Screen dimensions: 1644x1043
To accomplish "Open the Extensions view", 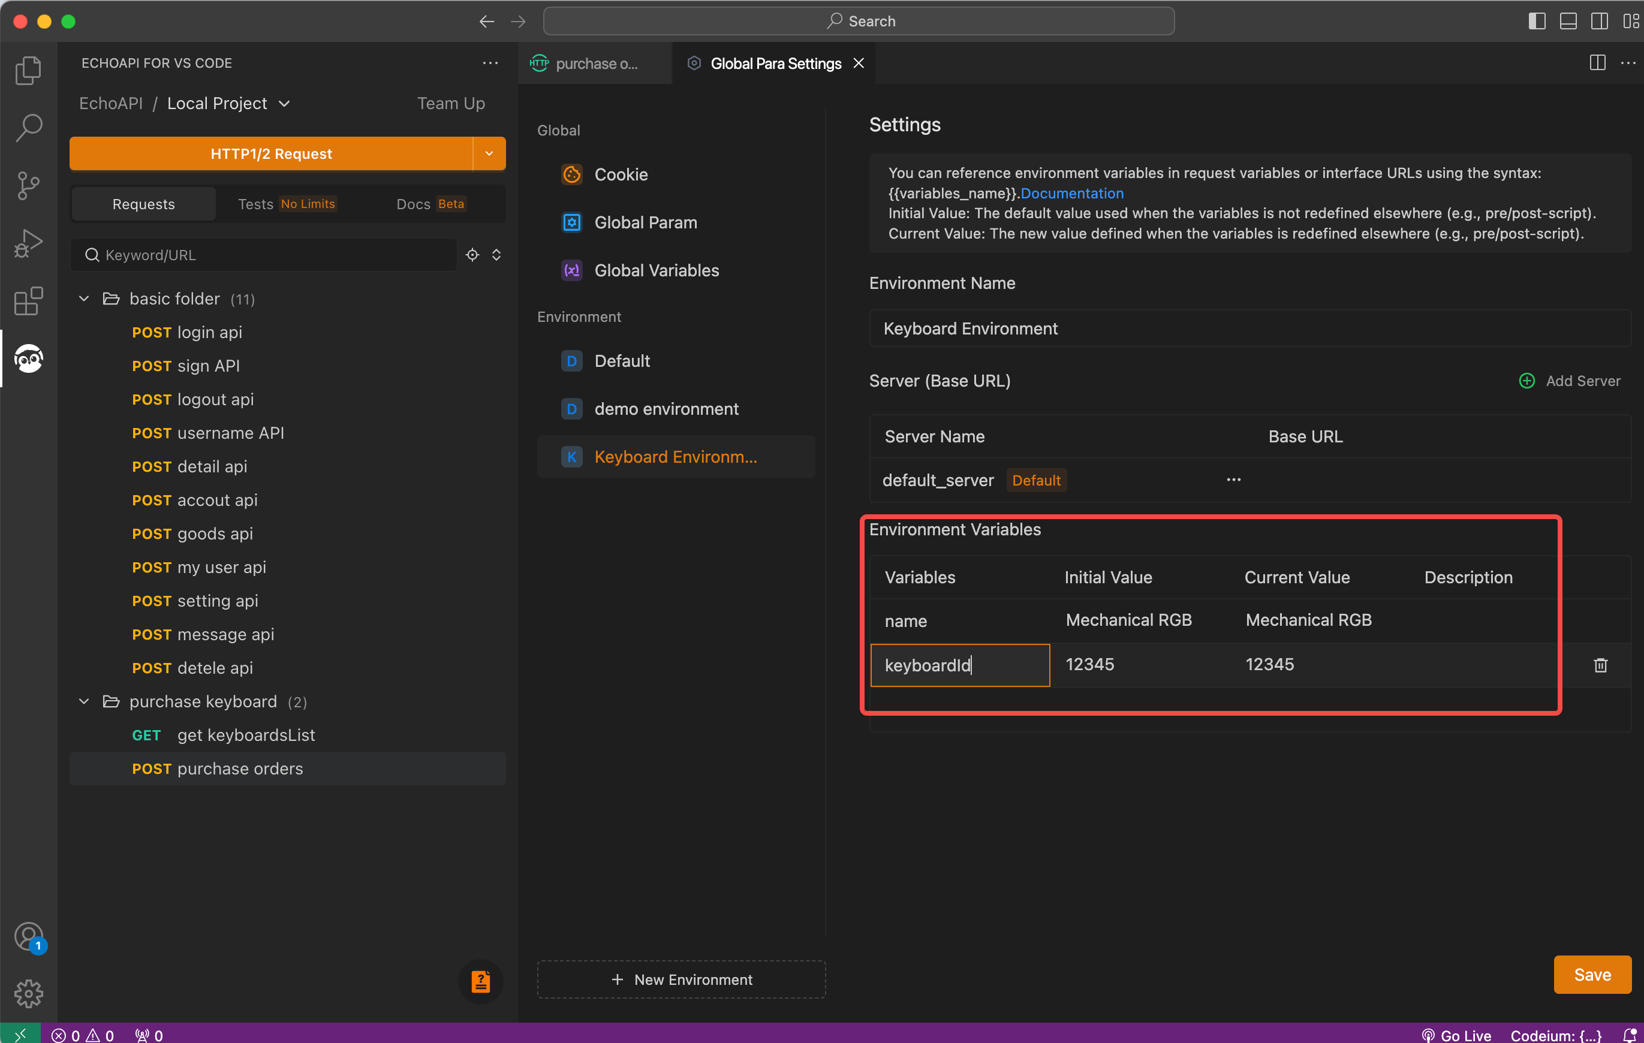I will [x=28, y=300].
